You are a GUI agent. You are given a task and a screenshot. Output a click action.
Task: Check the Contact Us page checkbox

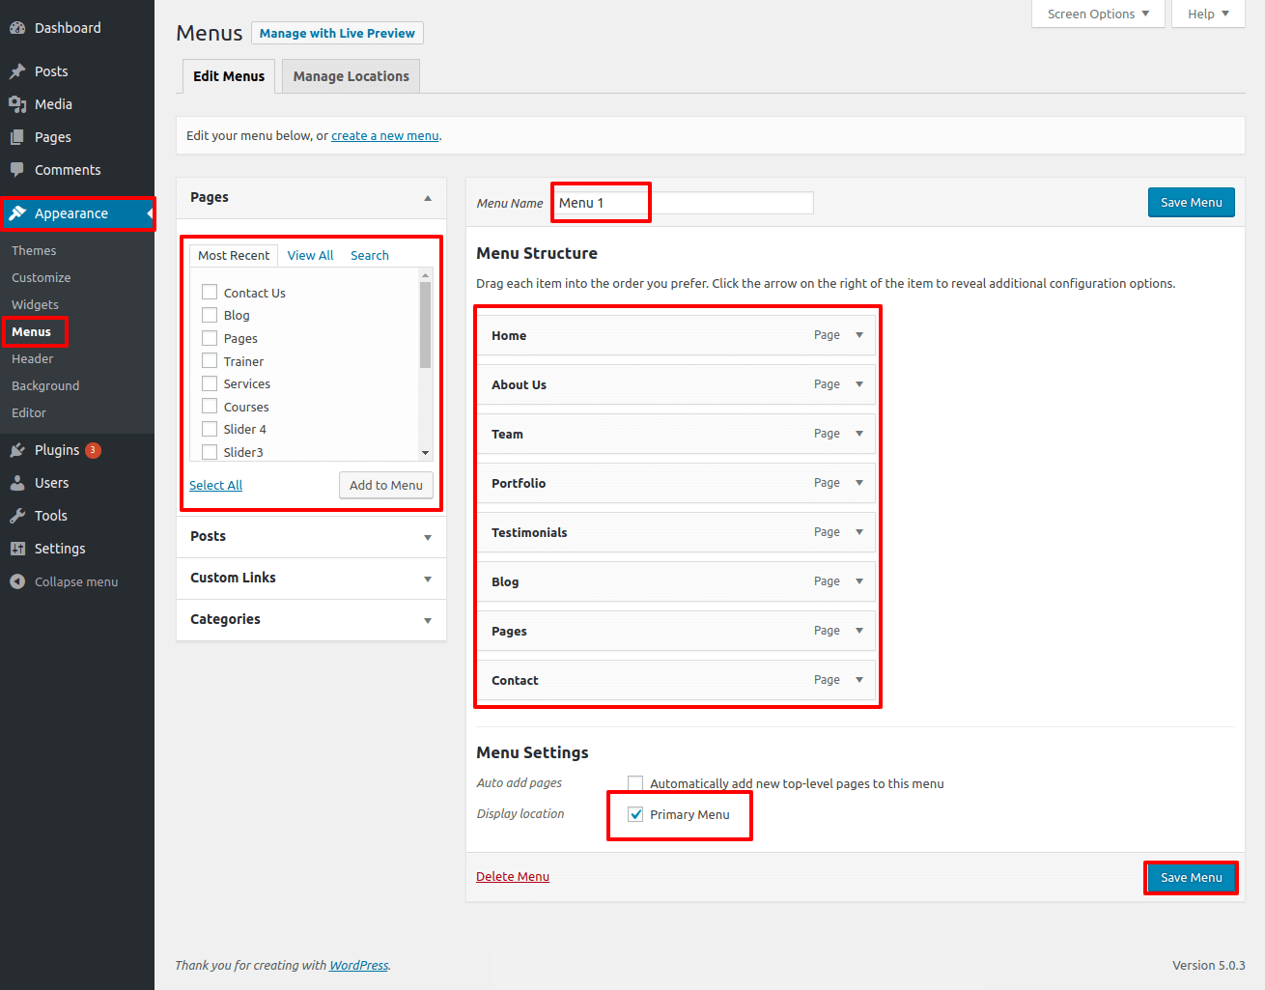210,293
